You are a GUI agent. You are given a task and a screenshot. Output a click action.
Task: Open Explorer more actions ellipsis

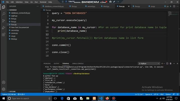(x=38, y=6)
